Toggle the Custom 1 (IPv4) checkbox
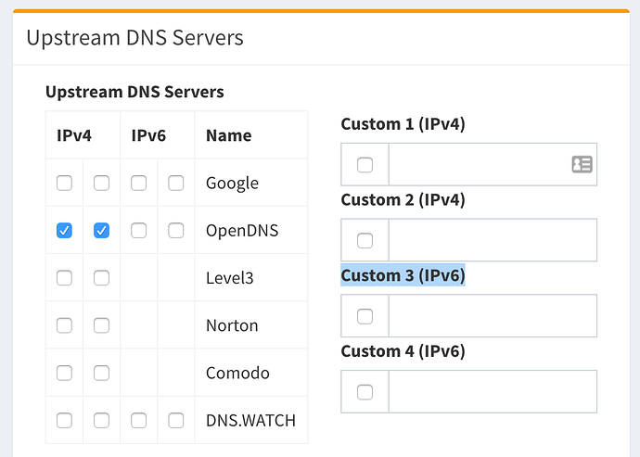 tap(365, 165)
